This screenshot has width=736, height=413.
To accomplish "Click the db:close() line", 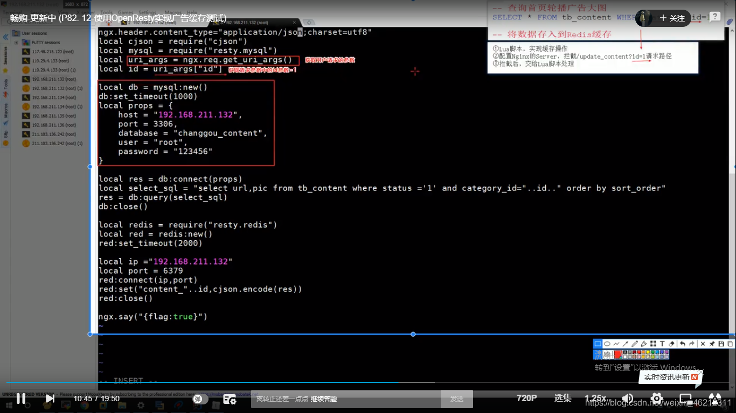I will point(123,206).
